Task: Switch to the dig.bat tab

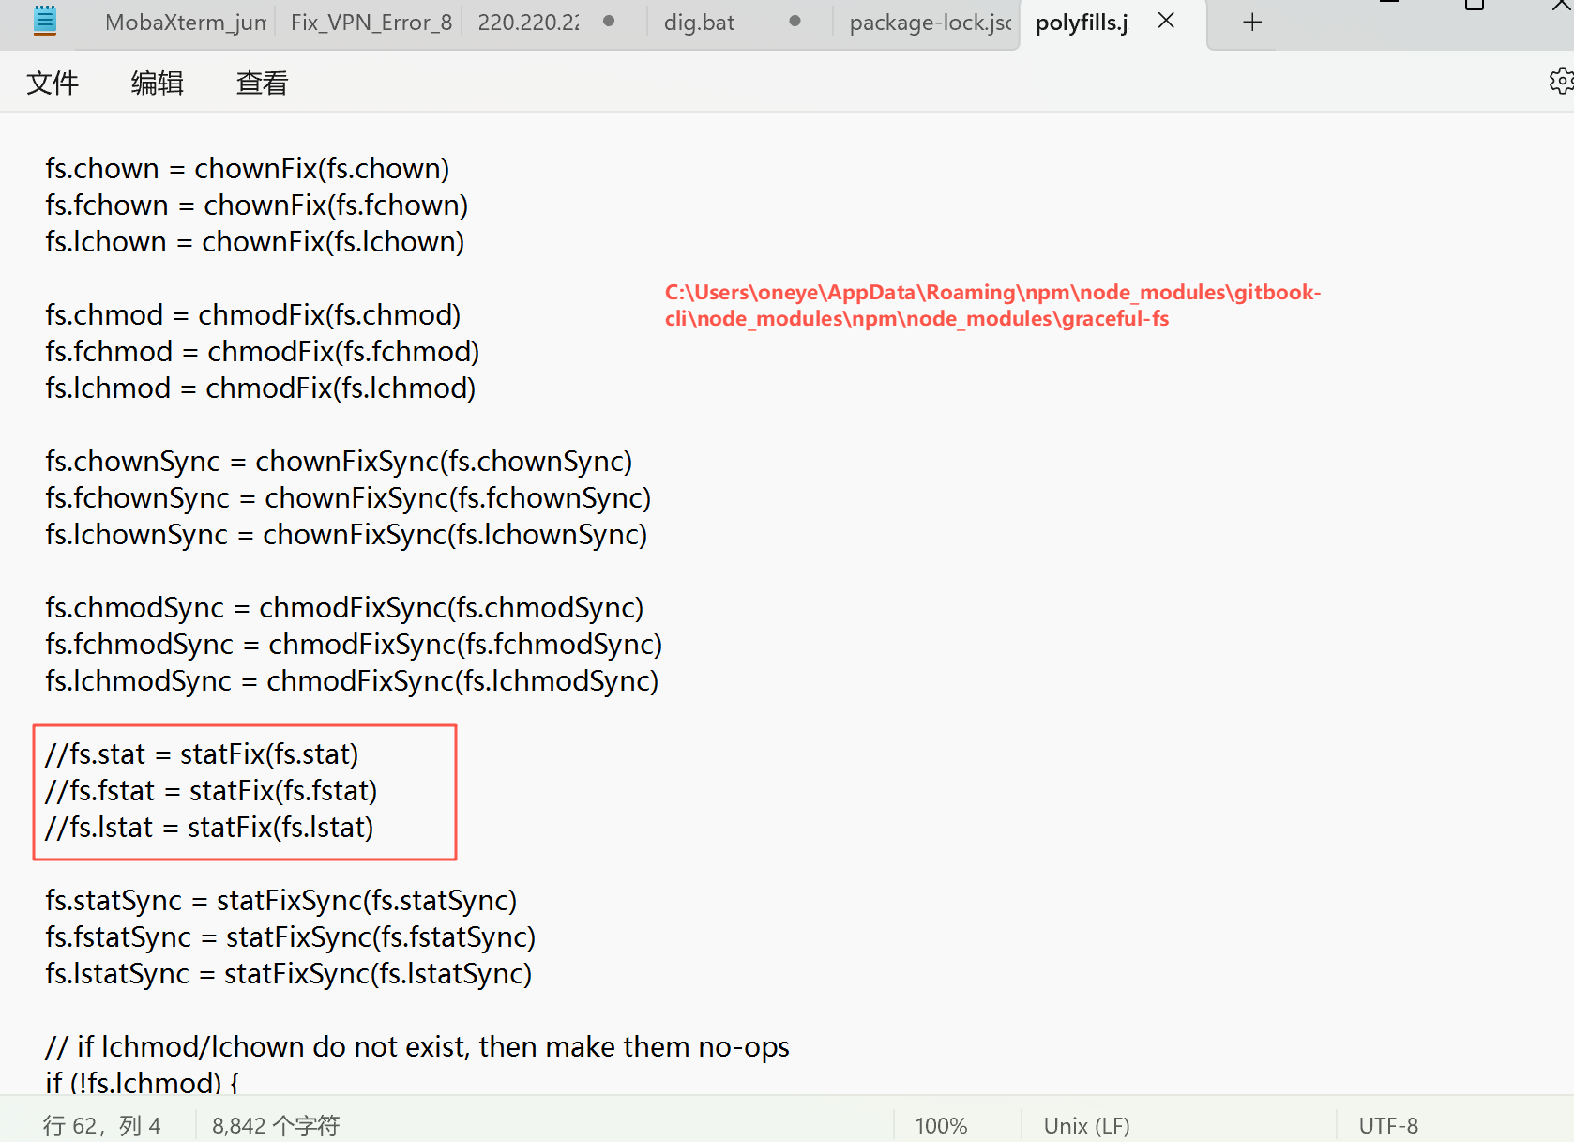Action: click(699, 23)
